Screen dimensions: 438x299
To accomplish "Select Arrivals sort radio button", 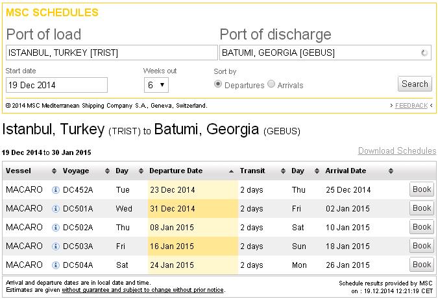I will (271, 84).
